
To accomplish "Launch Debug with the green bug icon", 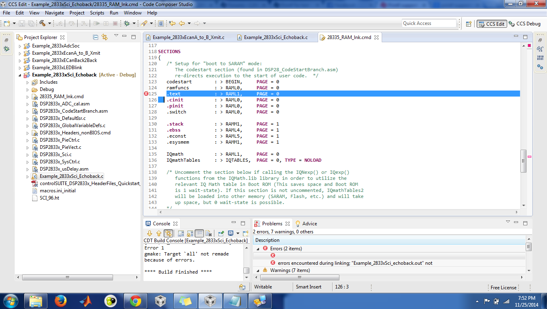I will click(x=127, y=23).
